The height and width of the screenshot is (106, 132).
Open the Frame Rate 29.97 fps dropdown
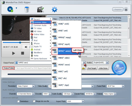pyautogui.click(x=123, y=86)
